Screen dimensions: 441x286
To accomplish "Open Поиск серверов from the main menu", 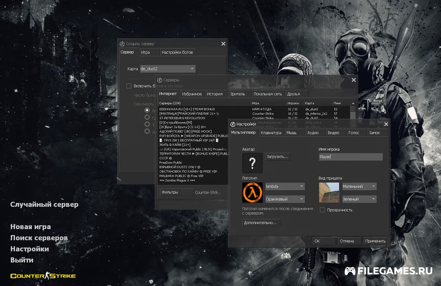I will tap(39, 238).
